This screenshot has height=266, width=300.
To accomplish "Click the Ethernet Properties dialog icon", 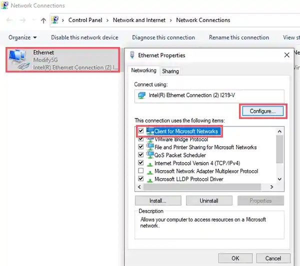I will [x=132, y=55].
